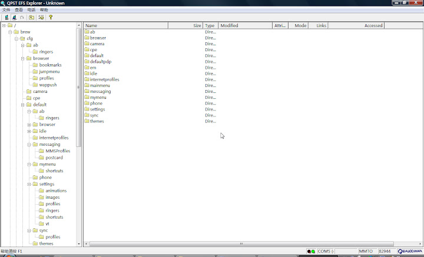Select the ab folder in file list

click(92, 32)
